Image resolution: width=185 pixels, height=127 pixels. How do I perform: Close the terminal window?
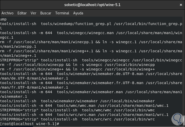(180, 5)
